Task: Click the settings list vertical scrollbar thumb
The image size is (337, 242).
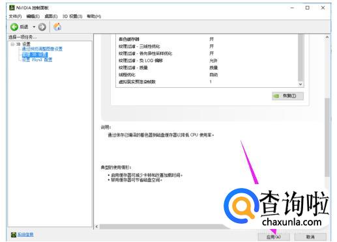Action: point(300,57)
